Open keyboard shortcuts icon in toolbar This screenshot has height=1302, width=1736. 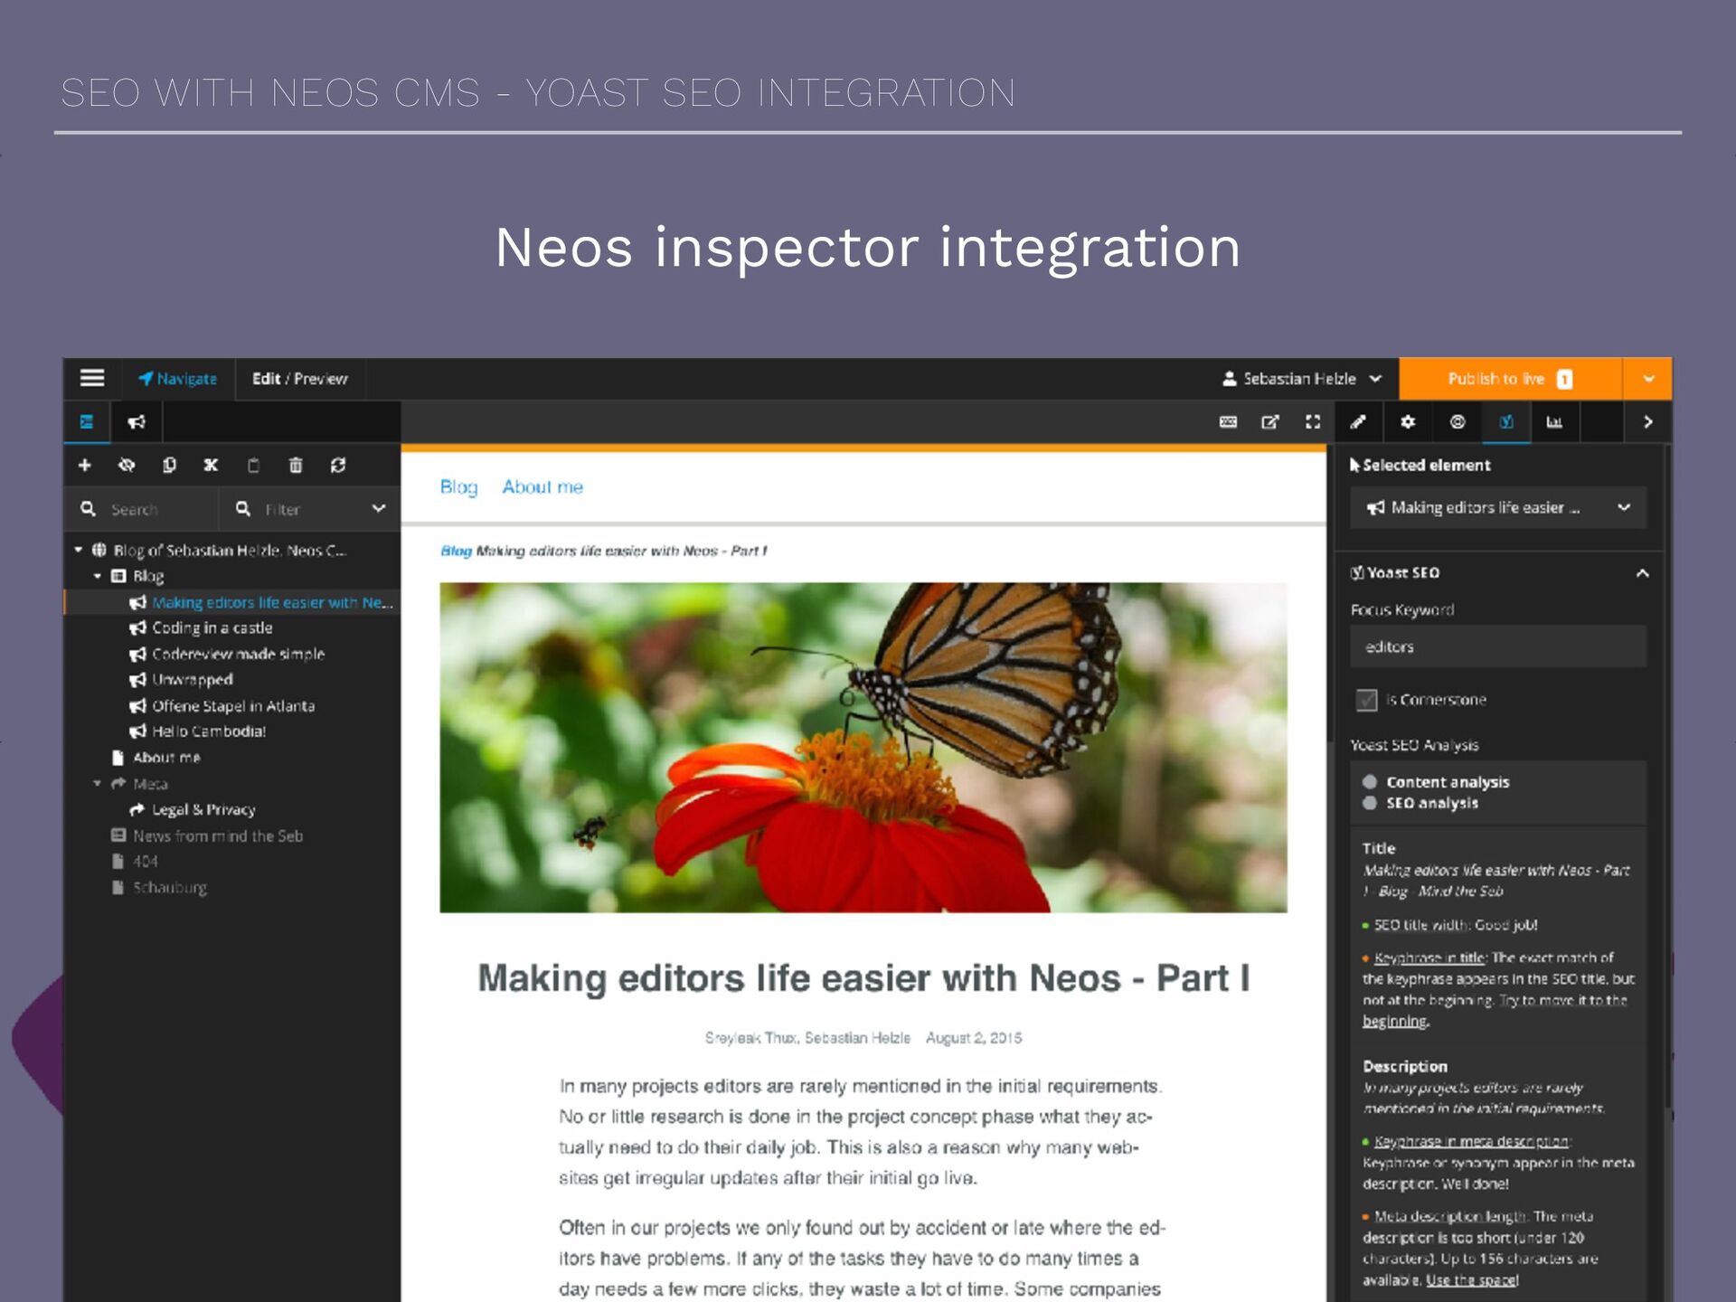pyautogui.click(x=1228, y=421)
